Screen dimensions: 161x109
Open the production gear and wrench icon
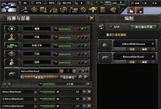coord(83,10)
